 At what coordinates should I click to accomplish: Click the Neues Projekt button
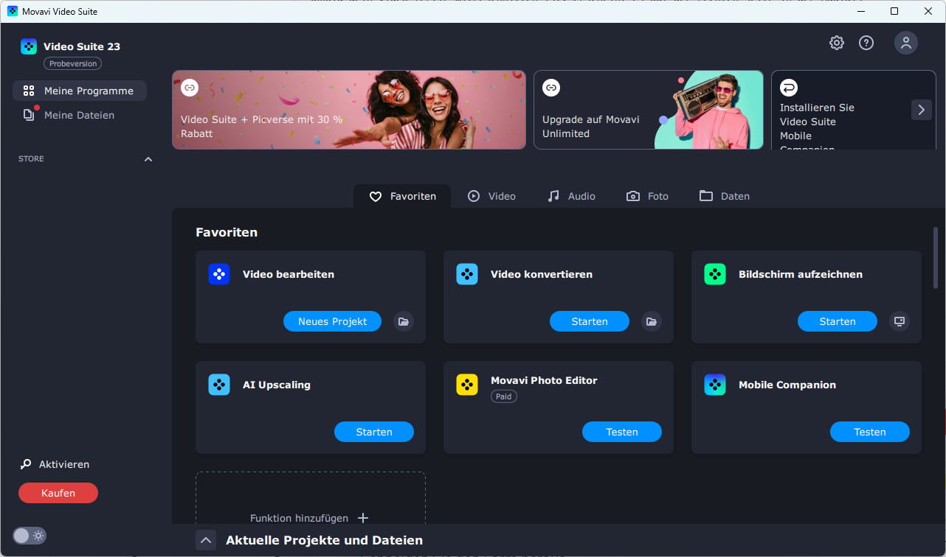332,321
